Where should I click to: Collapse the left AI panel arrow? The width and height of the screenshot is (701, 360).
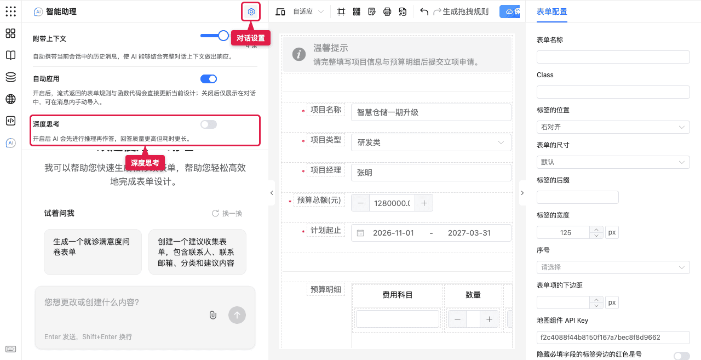pos(272,193)
